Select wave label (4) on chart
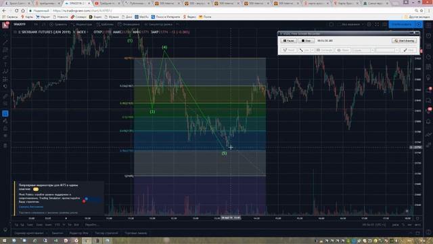The width and height of the screenshot is (433, 244). (164, 47)
